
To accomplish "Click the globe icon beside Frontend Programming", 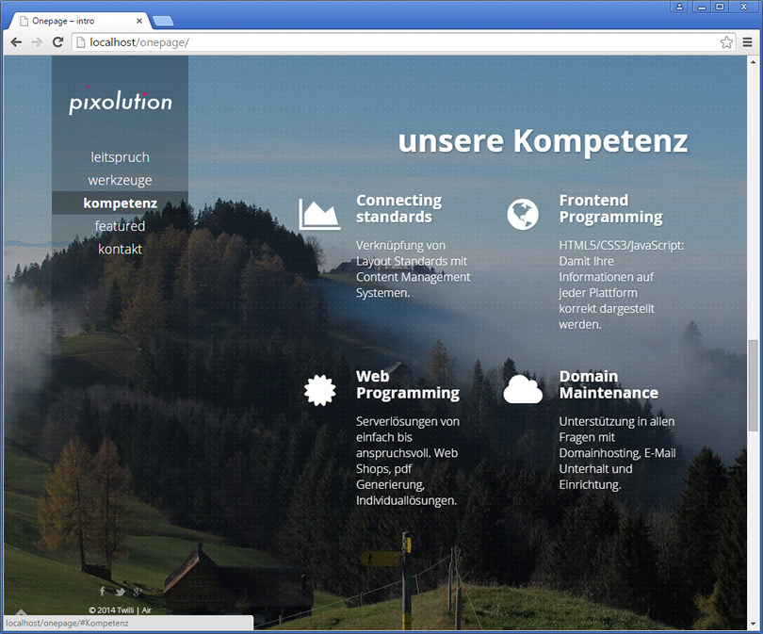I will (522, 215).
